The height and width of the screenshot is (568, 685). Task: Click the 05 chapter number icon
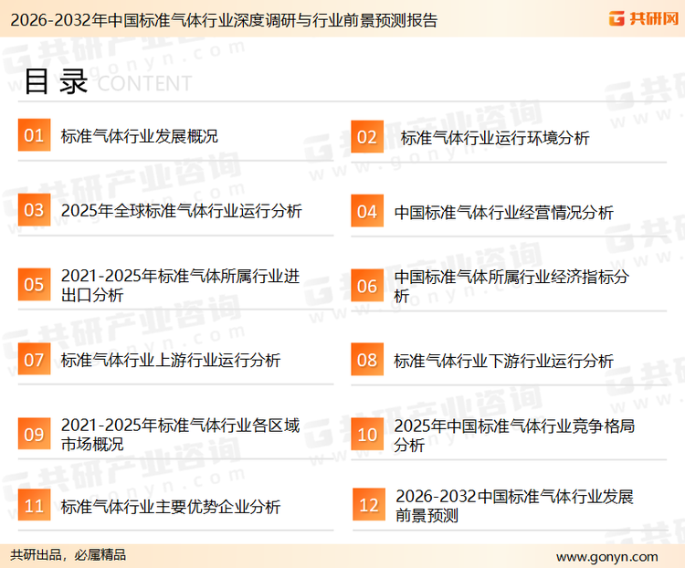tap(35, 285)
